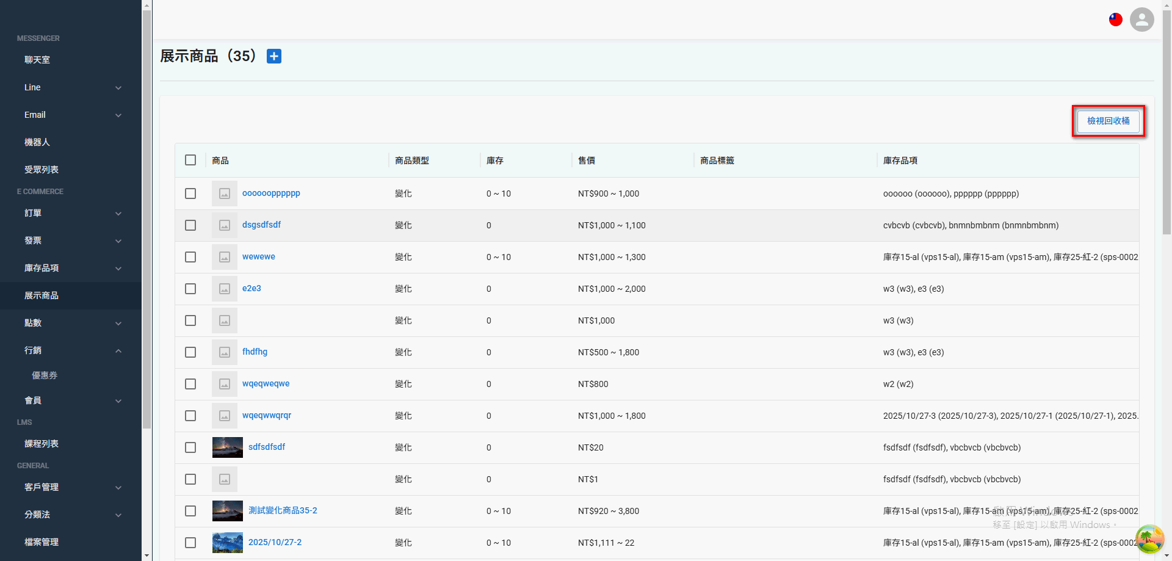Open 機器人 in the sidebar
The height and width of the screenshot is (561, 1172).
coord(71,142)
